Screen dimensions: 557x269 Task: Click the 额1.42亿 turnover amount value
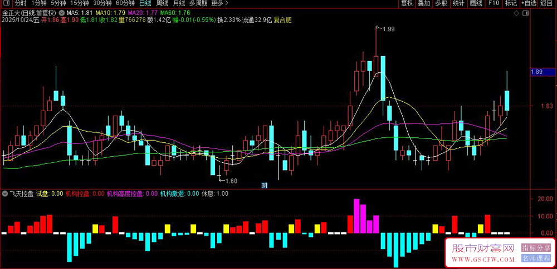[x=159, y=20]
